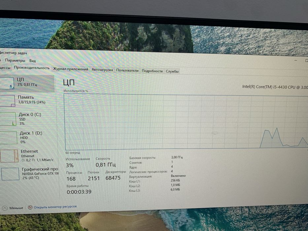The height and width of the screenshot is (231, 308).
Task: Click the Использование value 3%
Action: click(x=70, y=165)
